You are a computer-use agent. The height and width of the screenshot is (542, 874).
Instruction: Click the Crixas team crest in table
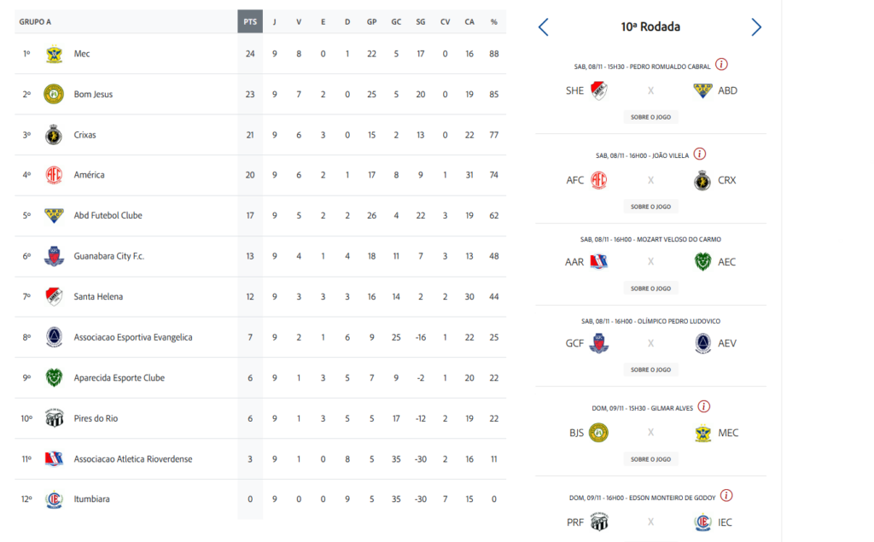54,135
